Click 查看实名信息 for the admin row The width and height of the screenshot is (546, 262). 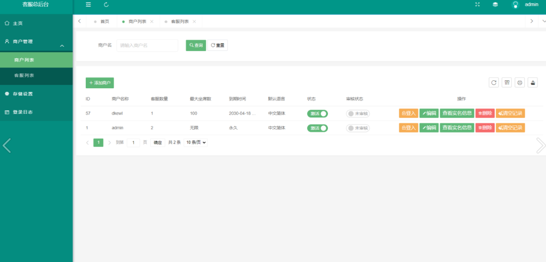pyautogui.click(x=457, y=128)
